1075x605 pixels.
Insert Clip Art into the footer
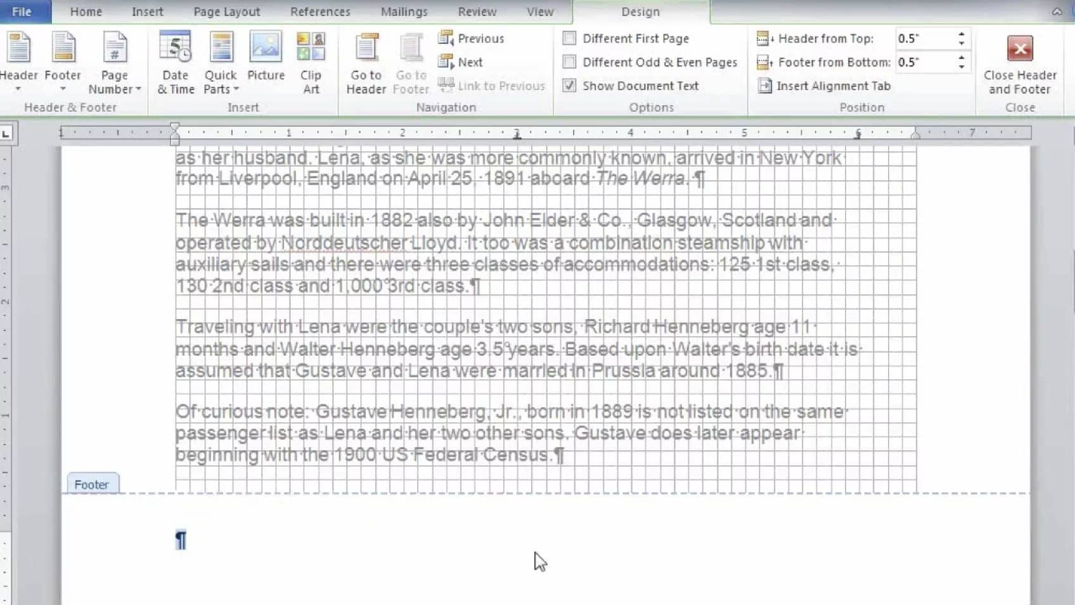(311, 62)
